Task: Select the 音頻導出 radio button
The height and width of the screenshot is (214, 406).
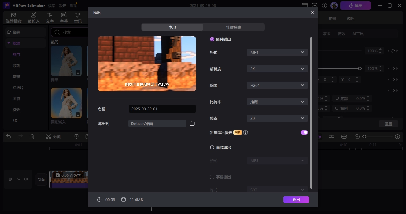Action: (212, 147)
